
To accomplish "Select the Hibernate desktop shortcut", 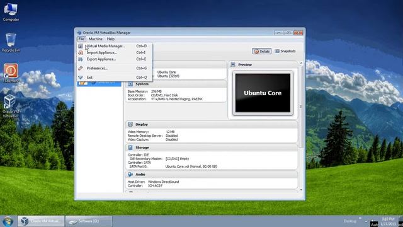I will [x=11, y=73].
